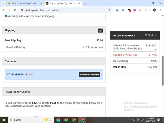The height and width of the screenshot is (123, 164).
Task: Click the search highlights sparkle icon
Action: pyautogui.click(x=47, y=120)
